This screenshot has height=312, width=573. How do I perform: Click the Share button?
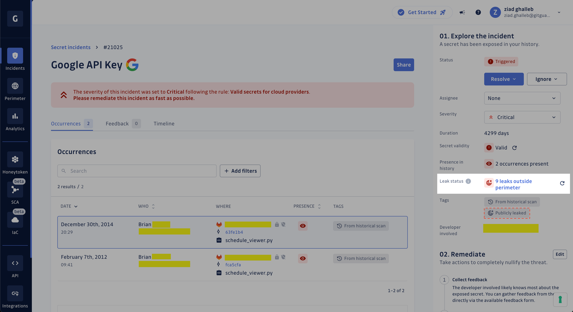[x=404, y=65]
